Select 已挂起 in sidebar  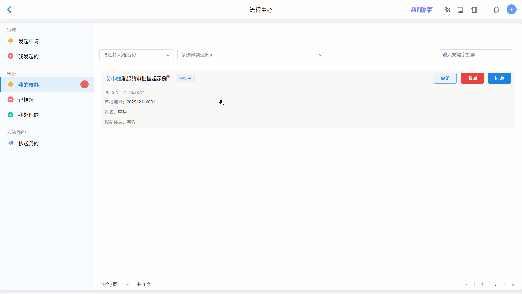tap(26, 100)
